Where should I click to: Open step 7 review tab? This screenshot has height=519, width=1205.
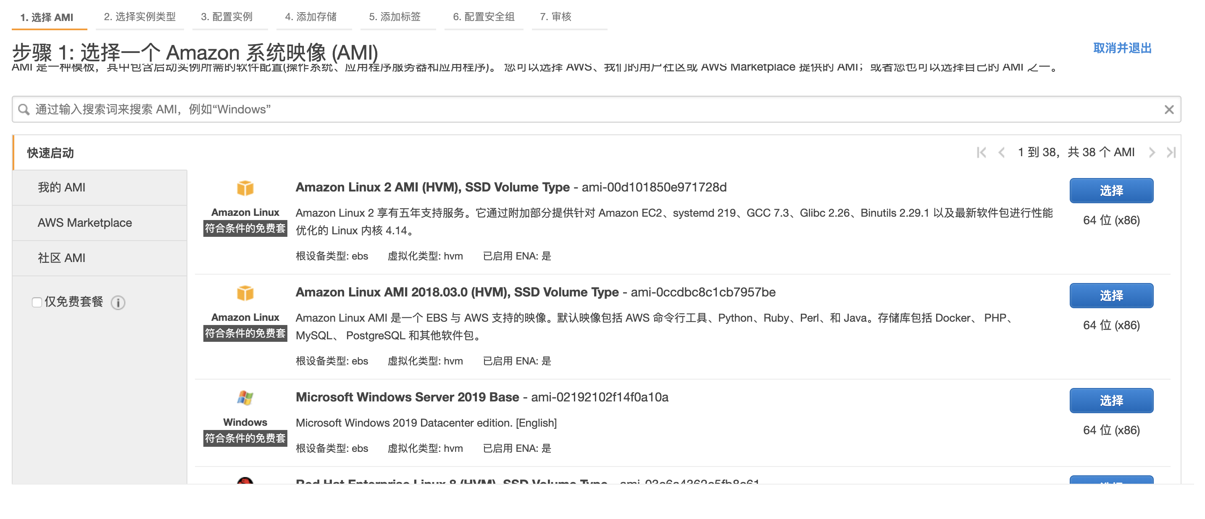pyautogui.click(x=555, y=17)
